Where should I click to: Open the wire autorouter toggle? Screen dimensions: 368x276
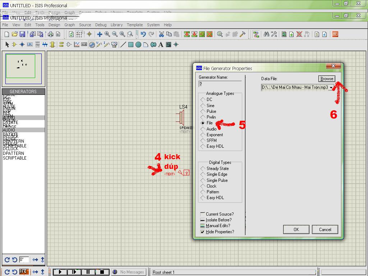[256, 34]
